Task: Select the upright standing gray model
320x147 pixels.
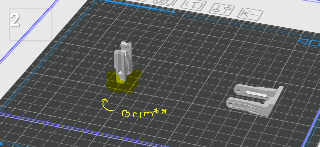Action: point(123,63)
